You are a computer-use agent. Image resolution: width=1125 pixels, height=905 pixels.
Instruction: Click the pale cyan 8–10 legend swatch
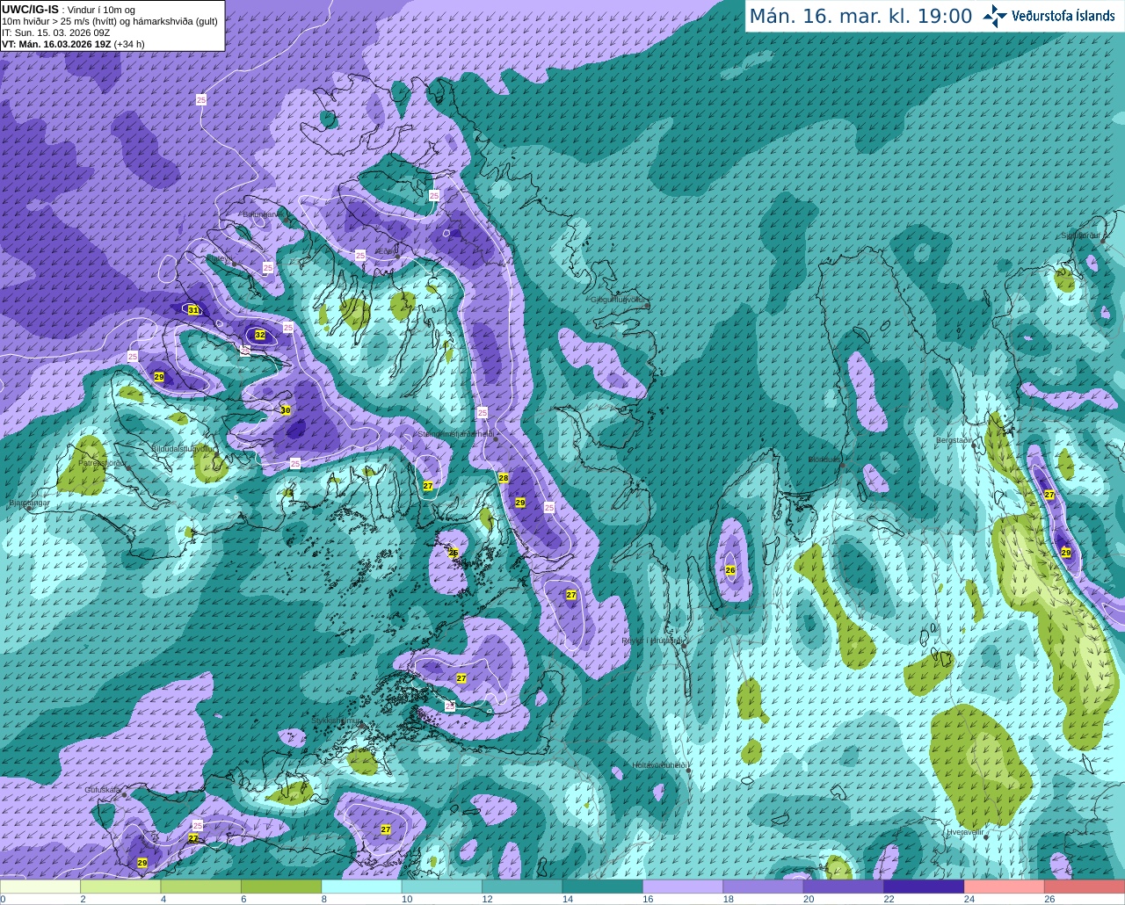click(362, 887)
